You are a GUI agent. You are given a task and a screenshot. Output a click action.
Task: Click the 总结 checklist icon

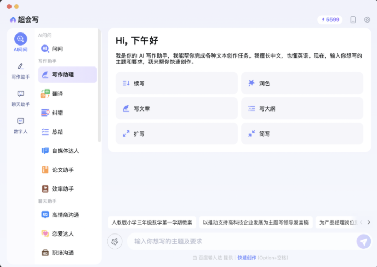(45, 132)
